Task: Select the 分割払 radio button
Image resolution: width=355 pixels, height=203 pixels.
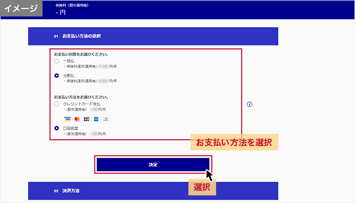Action: [56, 76]
